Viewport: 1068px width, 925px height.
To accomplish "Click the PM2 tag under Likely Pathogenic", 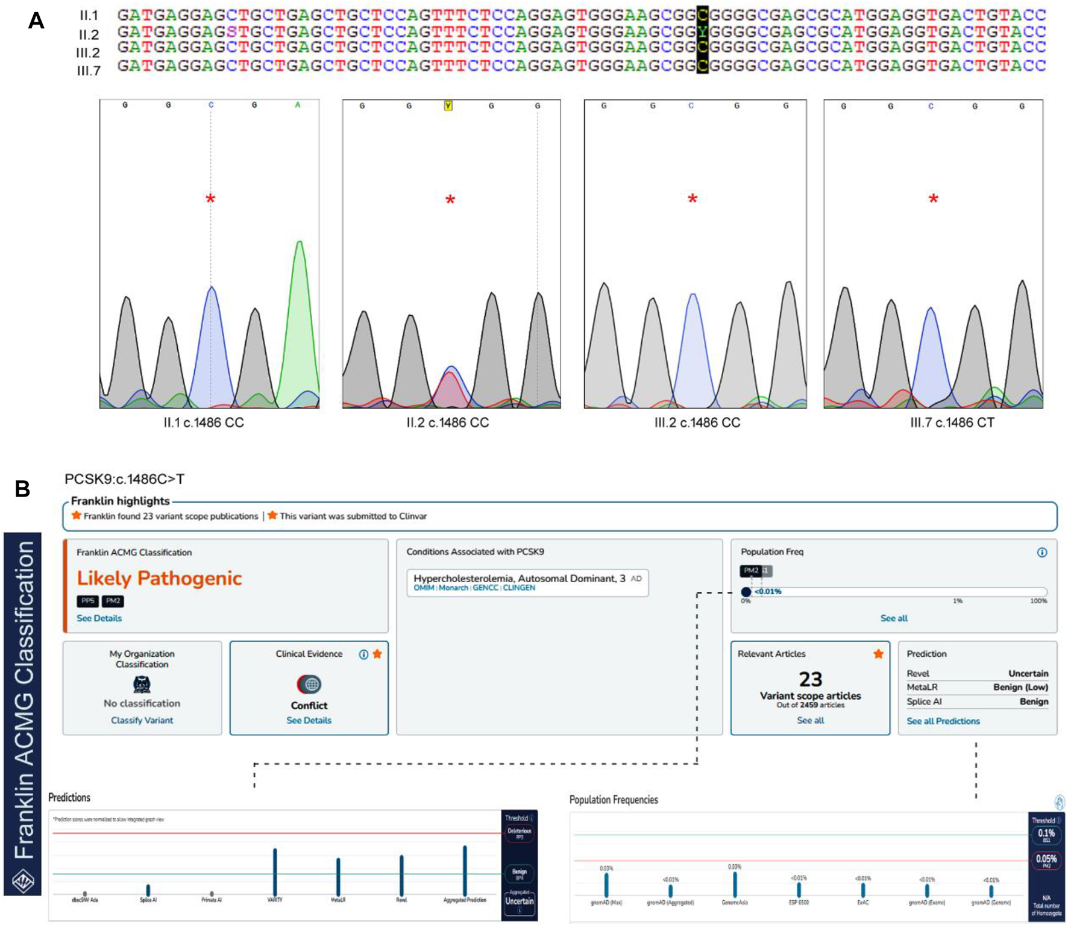I will click(x=113, y=601).
